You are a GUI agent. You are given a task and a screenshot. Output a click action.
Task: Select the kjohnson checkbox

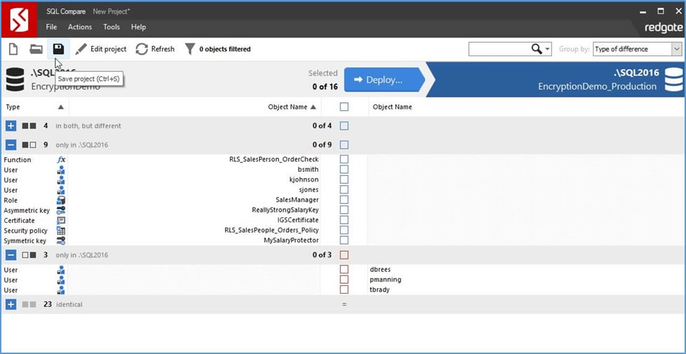(x=344, y=179)
